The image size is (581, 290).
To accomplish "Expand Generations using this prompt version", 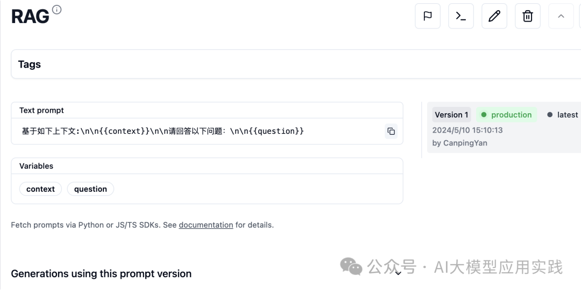I will click(x=398, y=274).
